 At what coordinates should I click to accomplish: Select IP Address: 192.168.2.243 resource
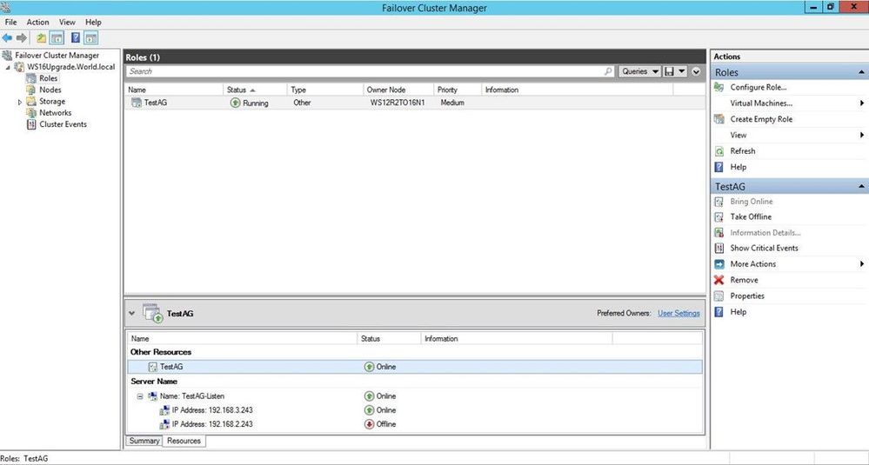click(212, 424)
